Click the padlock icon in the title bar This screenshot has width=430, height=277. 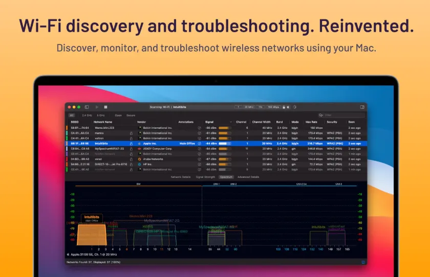[x=284, y=107]
